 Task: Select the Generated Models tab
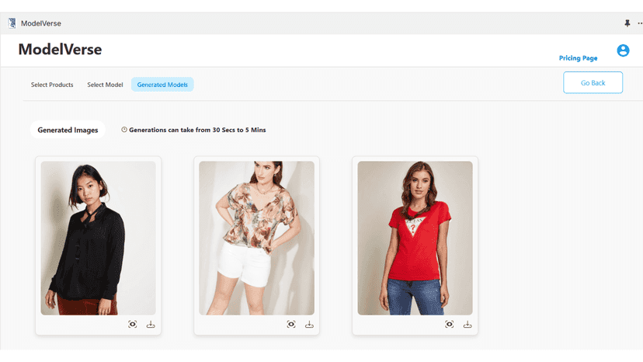162,85
